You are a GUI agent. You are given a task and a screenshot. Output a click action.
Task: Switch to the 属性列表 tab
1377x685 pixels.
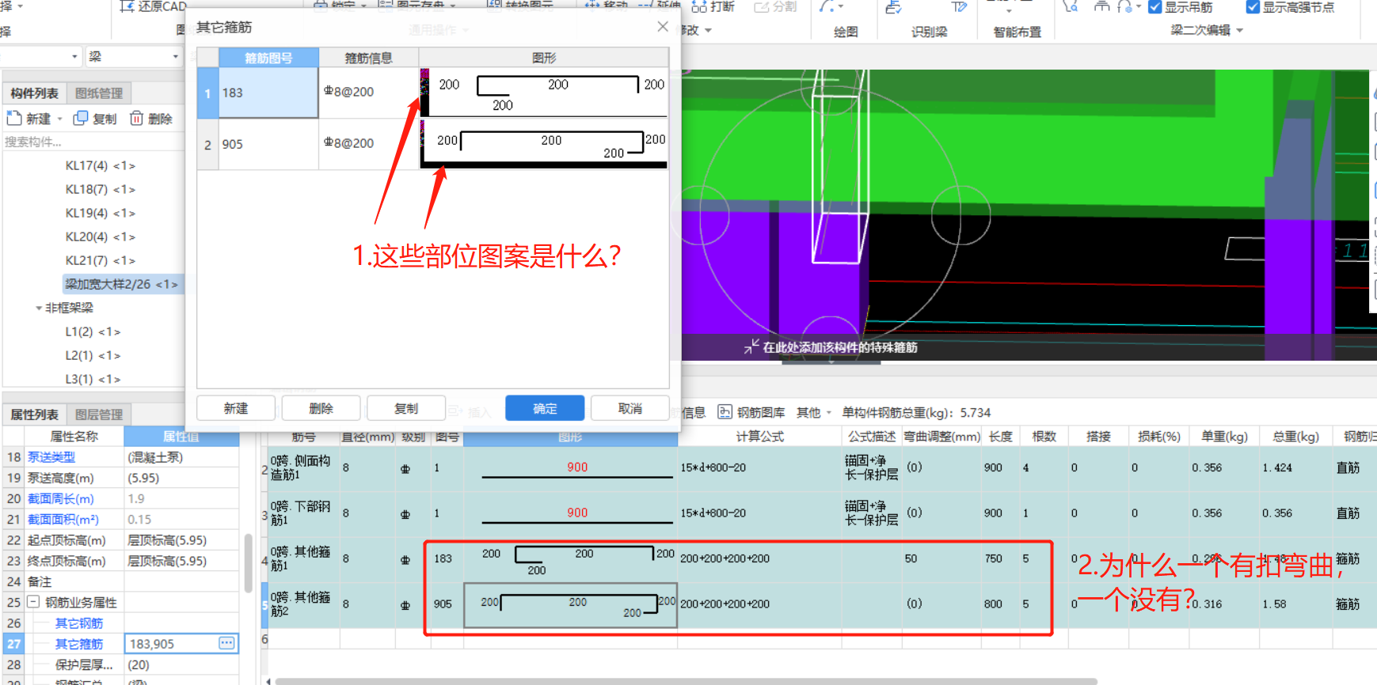[34, 414]
